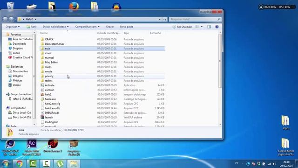The image size is (298, 168).
Task: Click the volume icon in system tray
Action: (x=274, y=164)
